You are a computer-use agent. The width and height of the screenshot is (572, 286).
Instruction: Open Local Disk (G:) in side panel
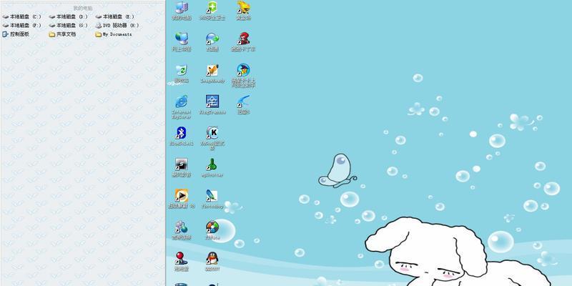coord(69,26)
